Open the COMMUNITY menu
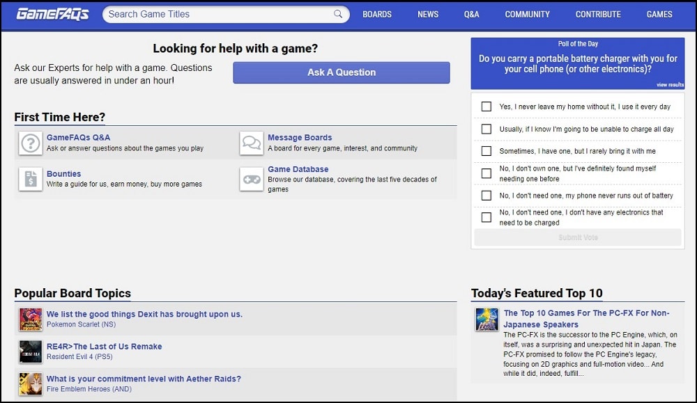697x403 pixels. tap(527, 14)
